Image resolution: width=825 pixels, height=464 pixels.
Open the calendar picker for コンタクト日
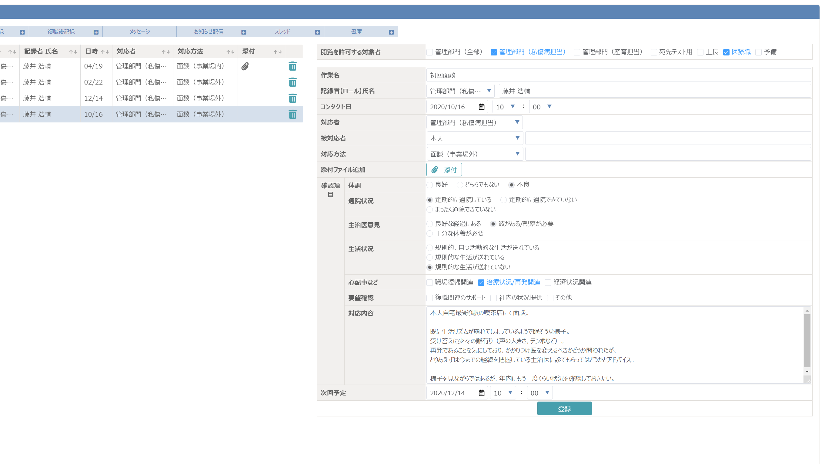481,107
